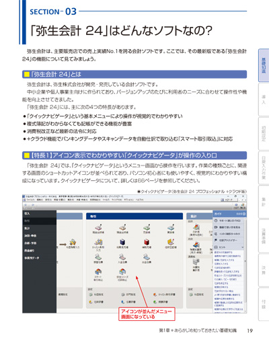Launch かんたん取引入力 icon

click(98, 244)
